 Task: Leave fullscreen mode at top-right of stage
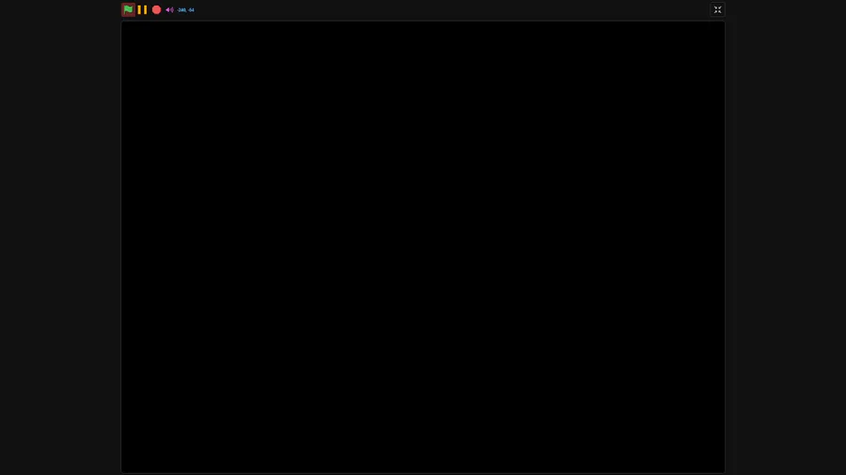(x=717, y=9)
